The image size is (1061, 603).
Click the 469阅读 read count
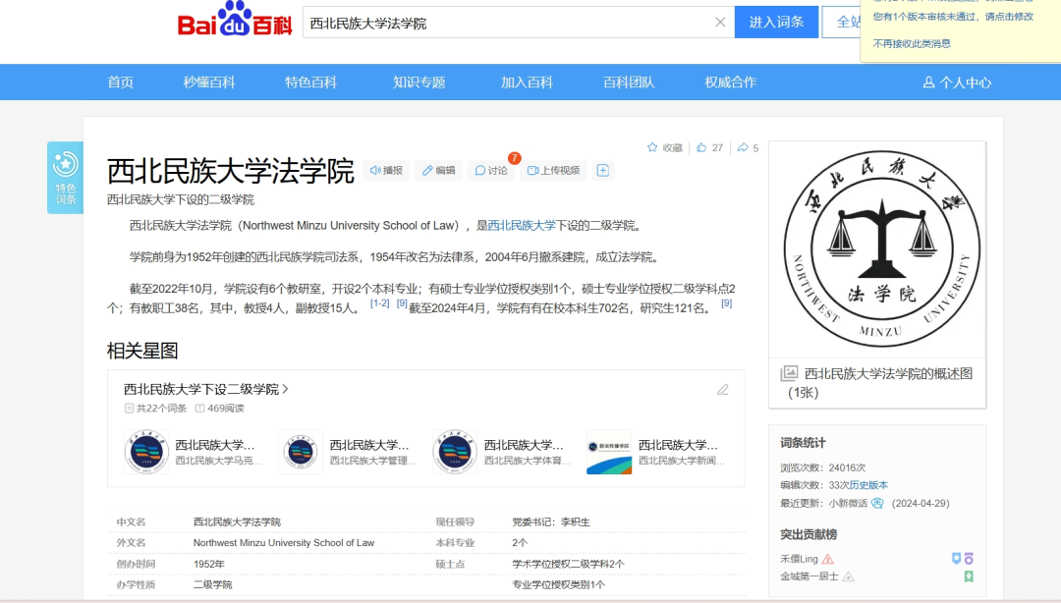pyautogui.click(x=220, y=409)
